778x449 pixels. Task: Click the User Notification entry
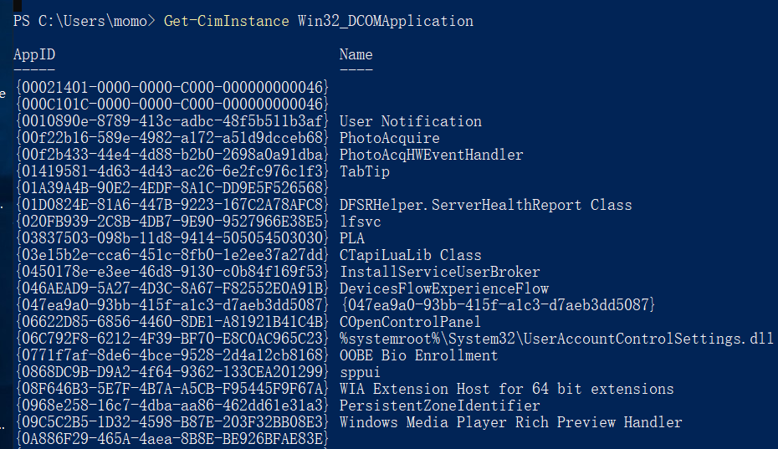pyautogui.click(x=410, y=121)
